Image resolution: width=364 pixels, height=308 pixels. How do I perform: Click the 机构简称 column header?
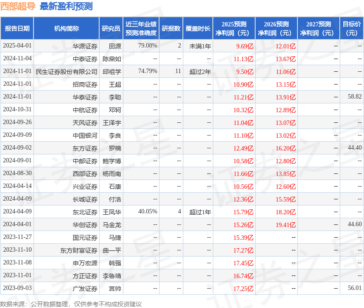(x=66, y=28)
